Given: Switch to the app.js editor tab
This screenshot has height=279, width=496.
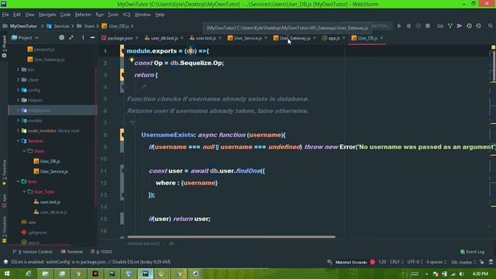Looking at the screenshot, I should pos(334,38).
